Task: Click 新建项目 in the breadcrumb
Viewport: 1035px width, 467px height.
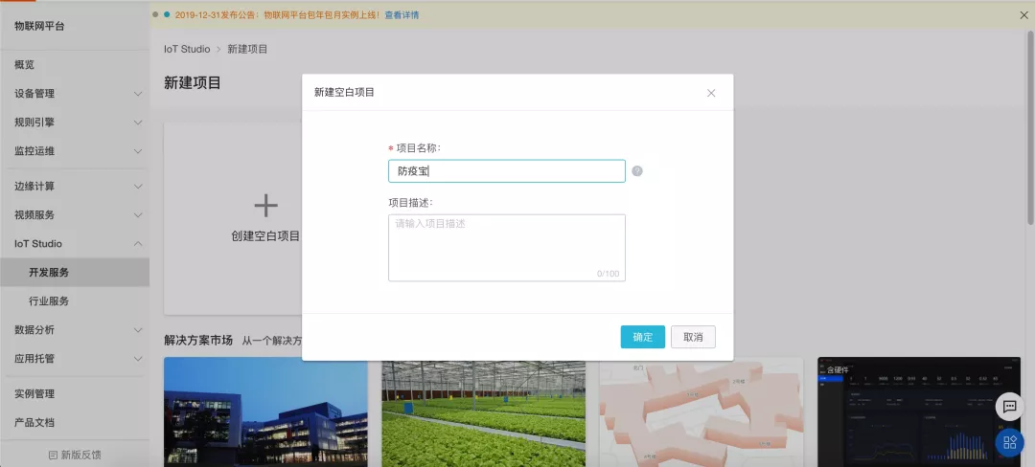Action: tap(247, 49)
